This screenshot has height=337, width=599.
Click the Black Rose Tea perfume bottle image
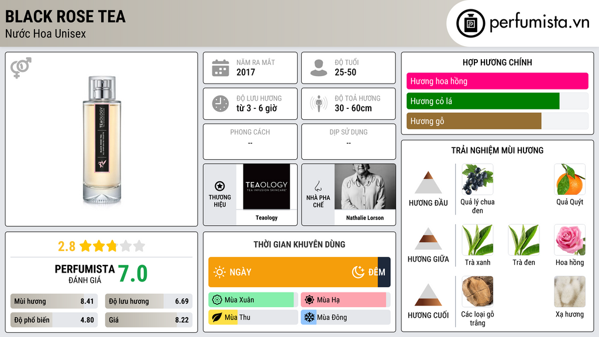coord(102,139)
